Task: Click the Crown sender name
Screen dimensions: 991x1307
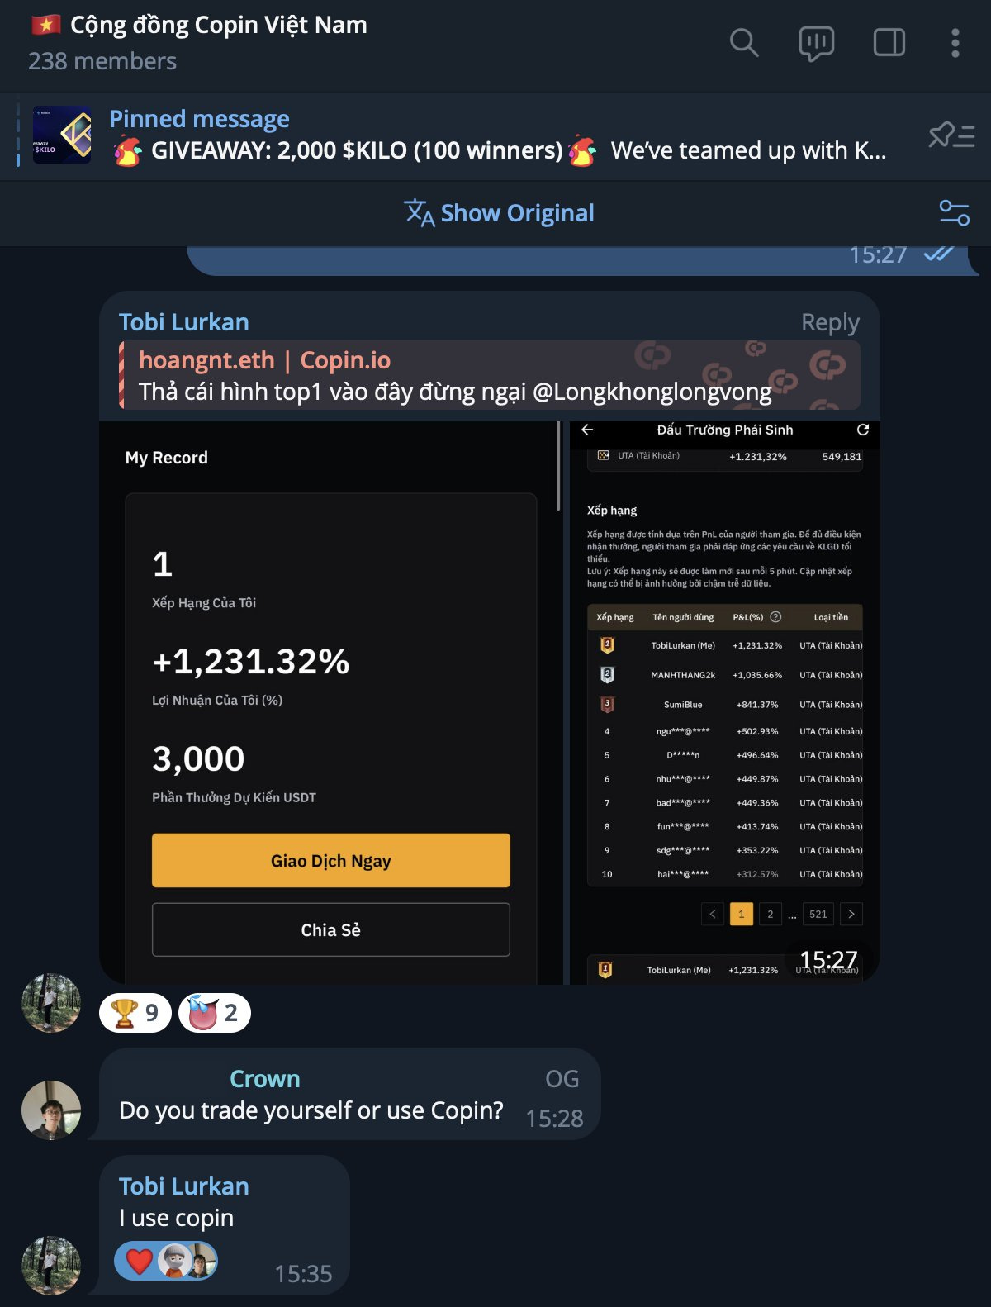Action: click(265, 1079)
